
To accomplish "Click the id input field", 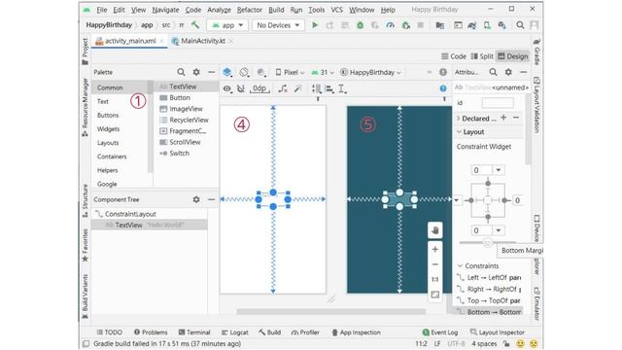I will [x=498, y=103].
